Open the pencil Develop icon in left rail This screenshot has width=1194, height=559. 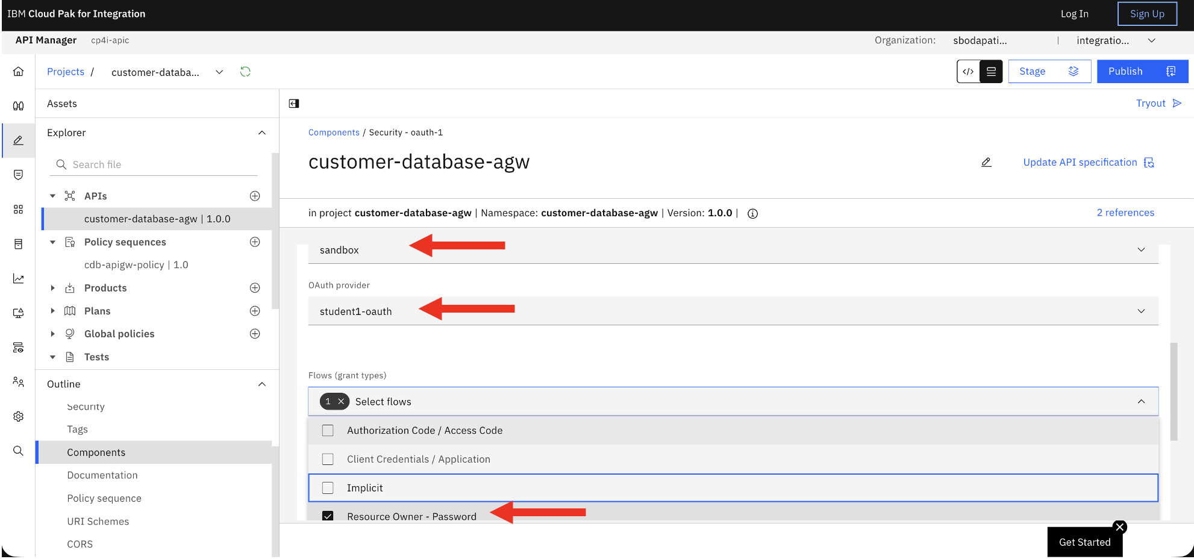[19, 140]
